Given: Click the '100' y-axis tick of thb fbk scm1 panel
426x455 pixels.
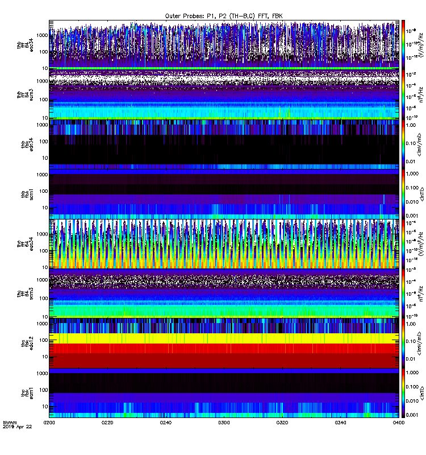Looking at the screenshot, I should point(44,191).
